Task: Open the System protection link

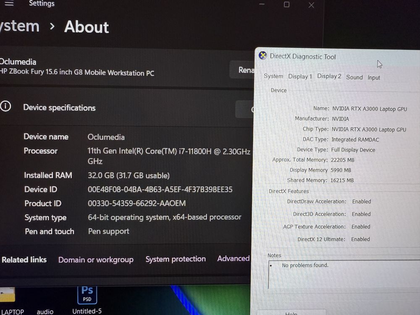Action: pos(176,259)
